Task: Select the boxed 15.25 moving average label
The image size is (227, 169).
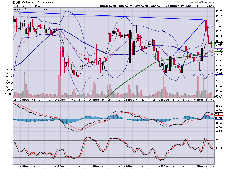Action: click(219, 56)
